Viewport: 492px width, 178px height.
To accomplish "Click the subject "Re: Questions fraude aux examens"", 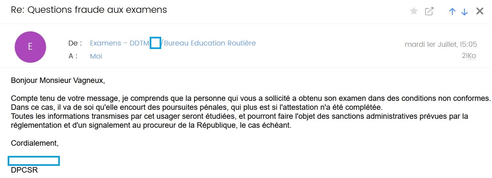I will (x=89, y=10).
